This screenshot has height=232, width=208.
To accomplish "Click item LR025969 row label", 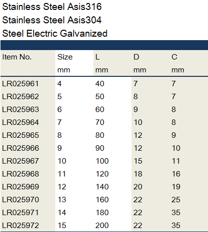I will click(20, 187).
